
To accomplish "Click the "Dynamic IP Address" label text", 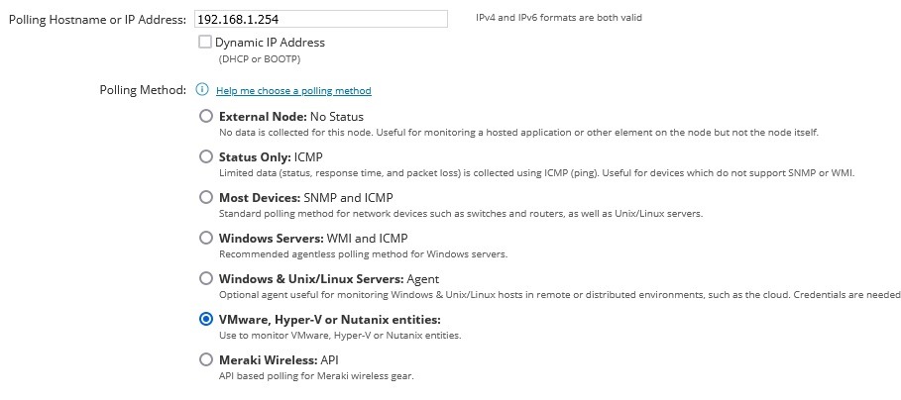I will [x=270, y=43].
